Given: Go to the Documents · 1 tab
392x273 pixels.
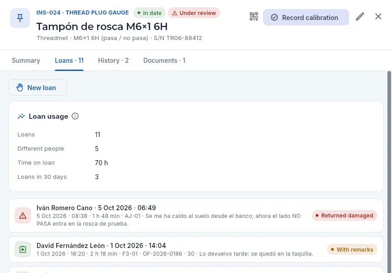Looking at the screenshot, I should (164, 61).
